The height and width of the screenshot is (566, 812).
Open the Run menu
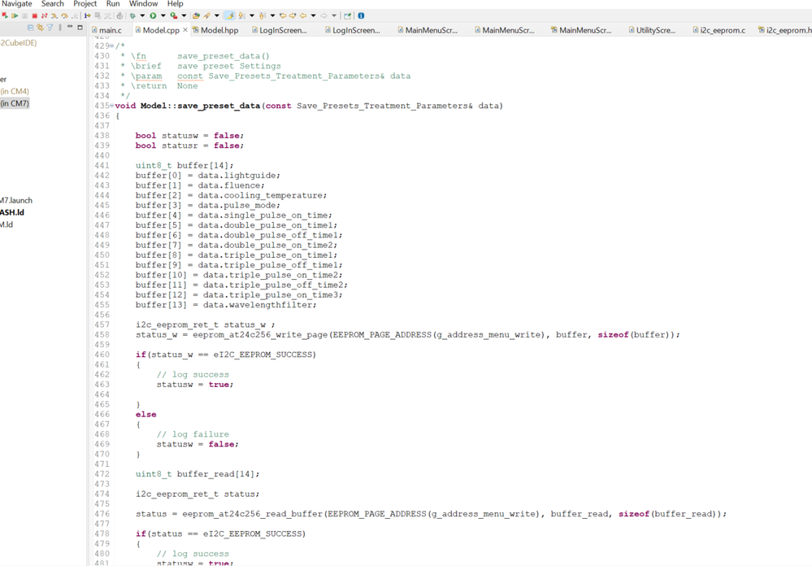[x=113, y=4]
